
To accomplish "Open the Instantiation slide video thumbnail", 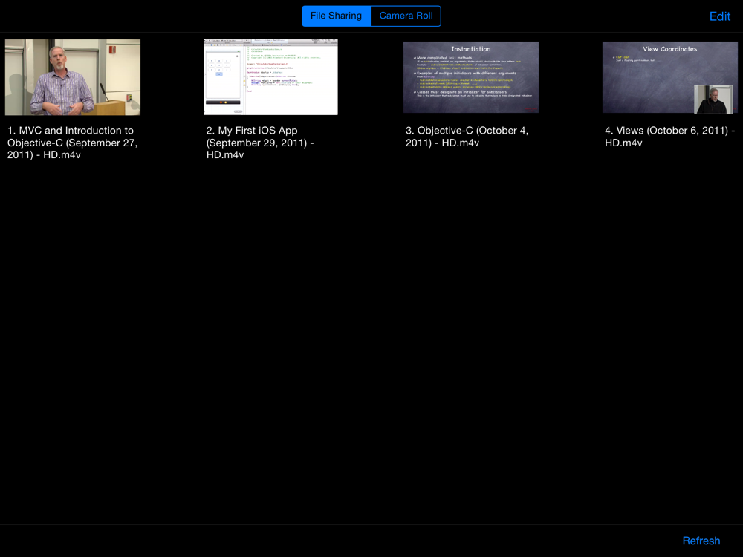I will pos(470,77).
